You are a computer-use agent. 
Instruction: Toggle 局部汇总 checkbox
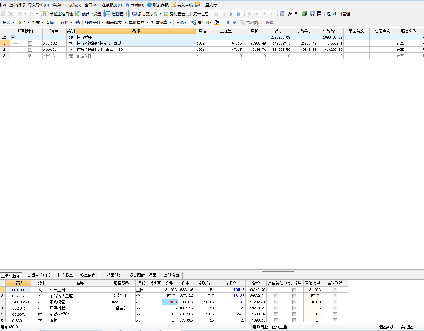click(x=189, y=14)
